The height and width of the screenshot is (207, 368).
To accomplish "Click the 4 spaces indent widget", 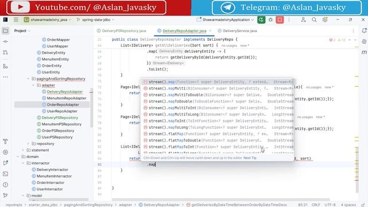I will pyautogui.click(x=348, y=205).
